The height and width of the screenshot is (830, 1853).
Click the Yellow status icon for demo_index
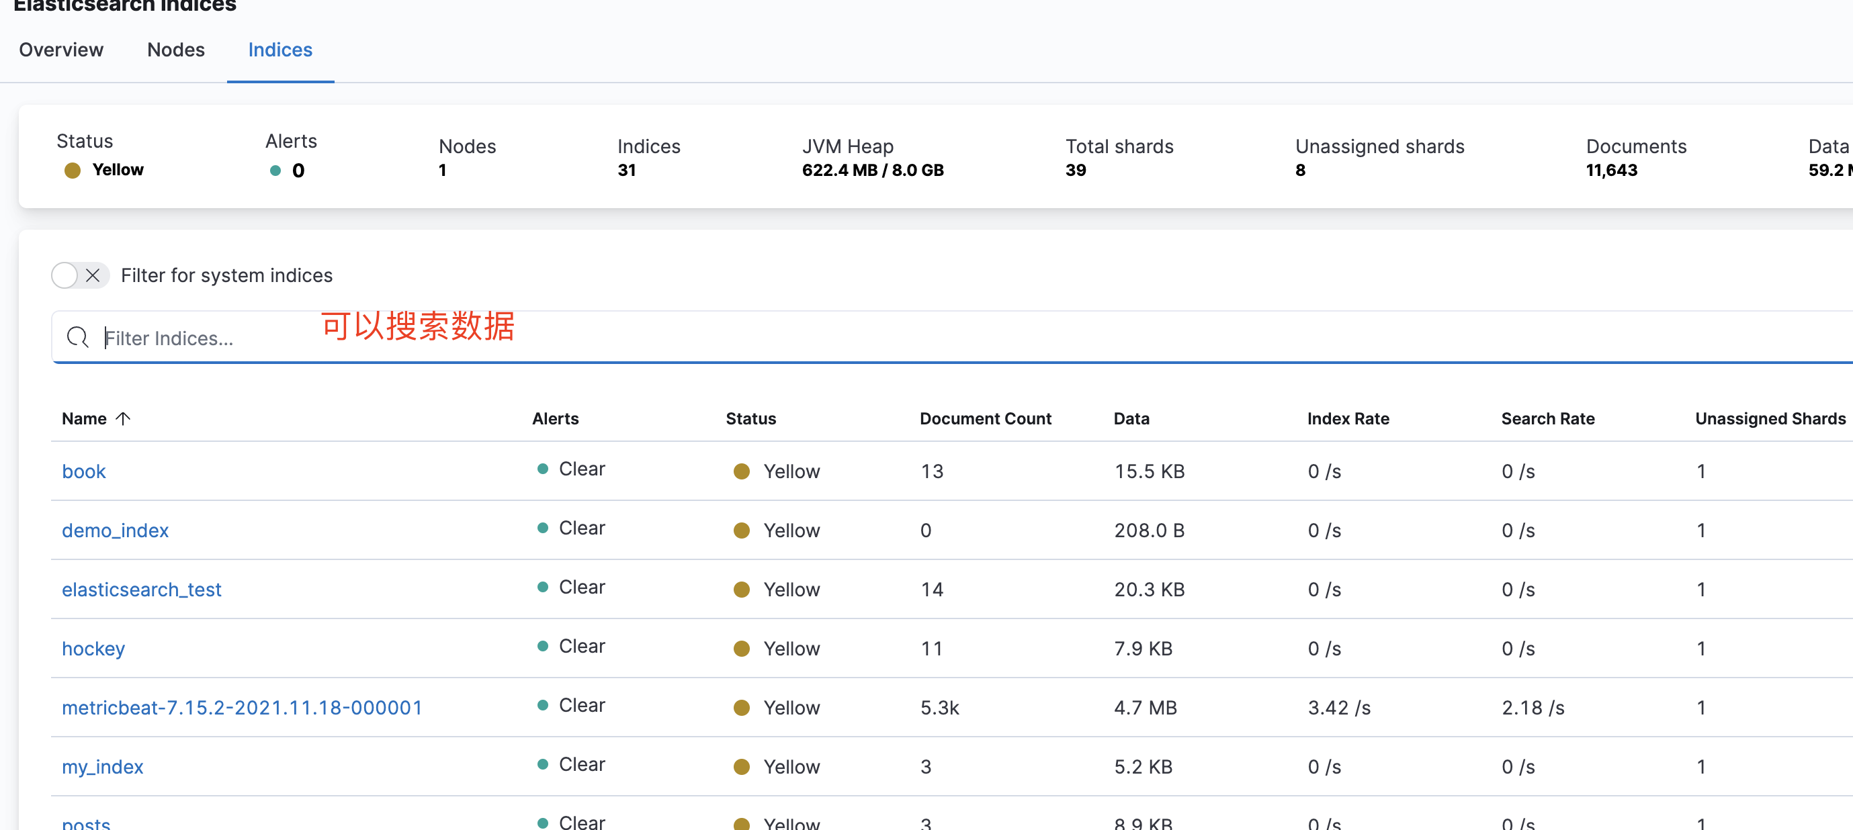point(742,531)
